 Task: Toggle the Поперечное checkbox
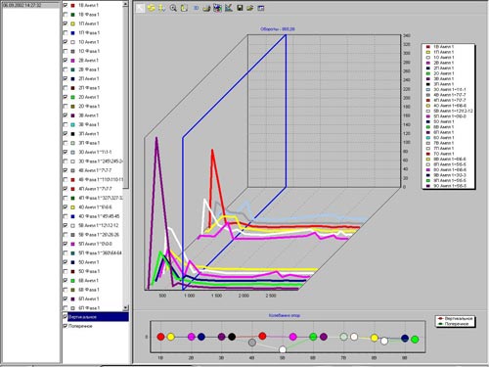click(x=65, y=326)
